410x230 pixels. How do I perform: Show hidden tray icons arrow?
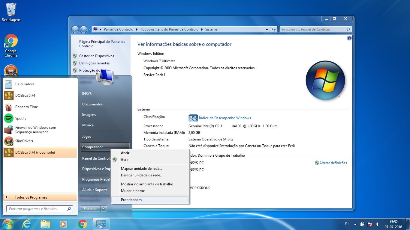pyautogui.click(x=355, y=224)
